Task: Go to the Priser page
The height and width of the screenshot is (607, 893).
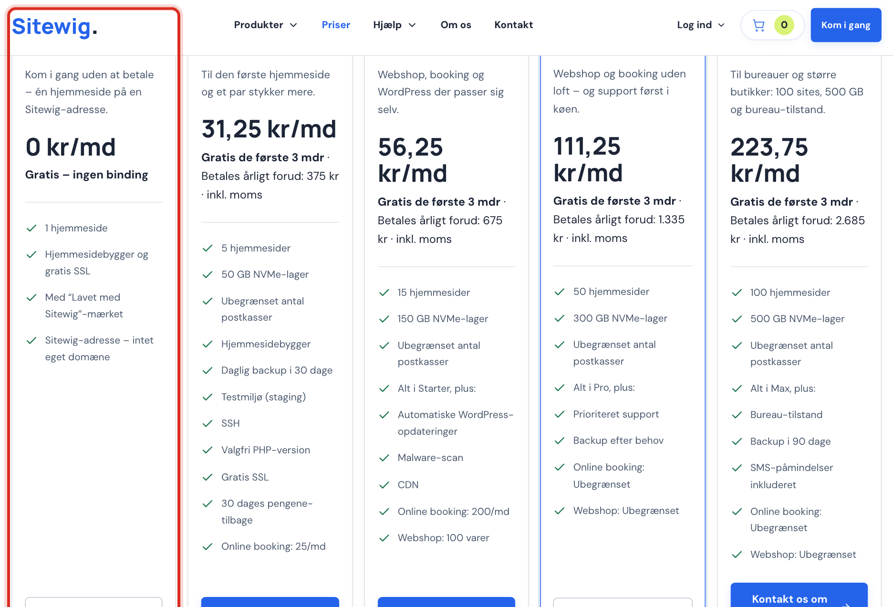Action: click(336, 25)
